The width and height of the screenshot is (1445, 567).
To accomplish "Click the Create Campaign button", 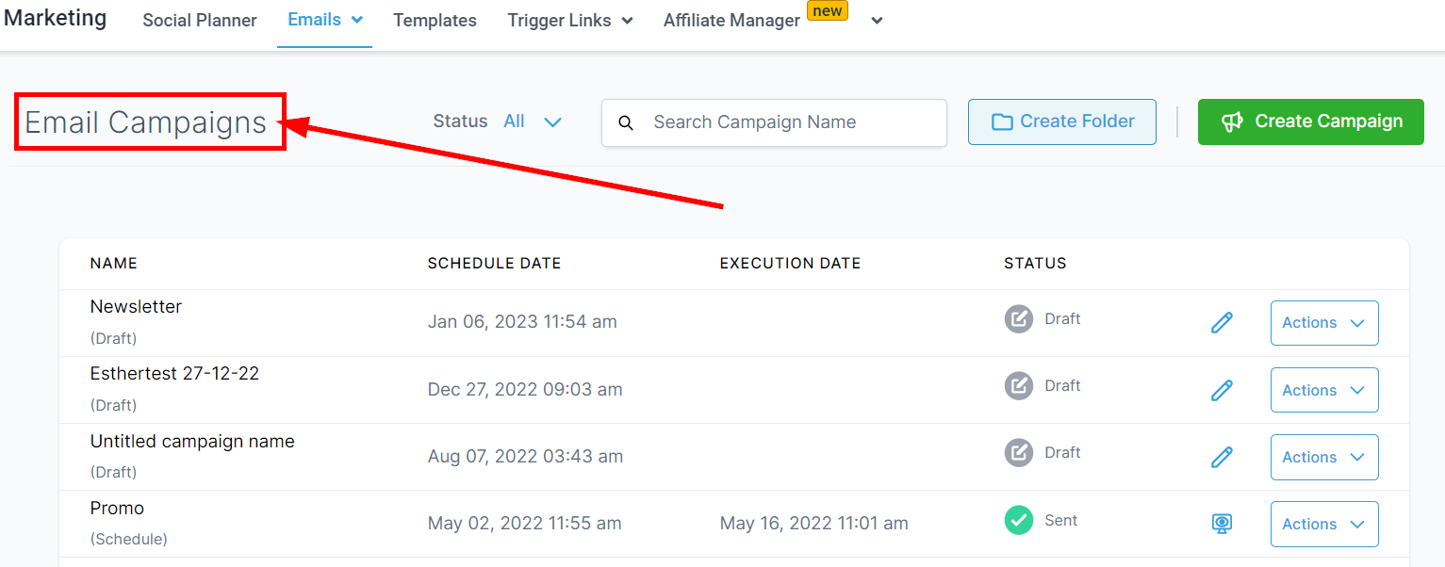I will coord(1310,121).
